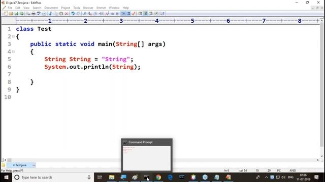Click the red checkmark toolbar icon

tap(134, 14)
